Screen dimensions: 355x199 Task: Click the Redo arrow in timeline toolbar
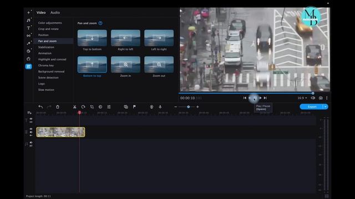click(49, 107)
